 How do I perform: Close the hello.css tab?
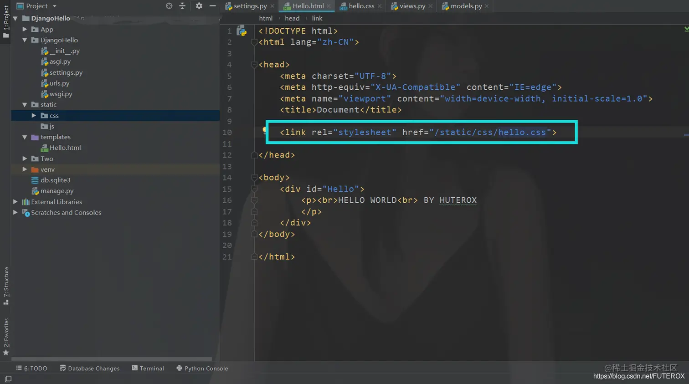[380, 6]
